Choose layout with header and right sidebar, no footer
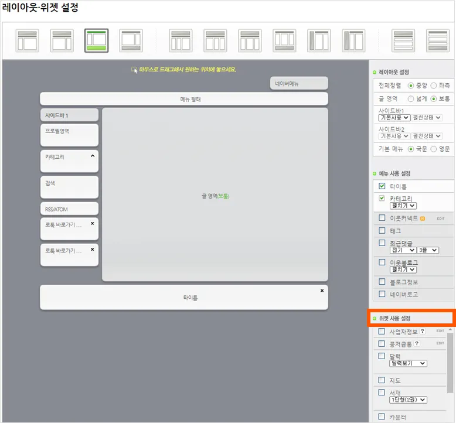Viewport: 456px width, 423px height. [62, 40]
